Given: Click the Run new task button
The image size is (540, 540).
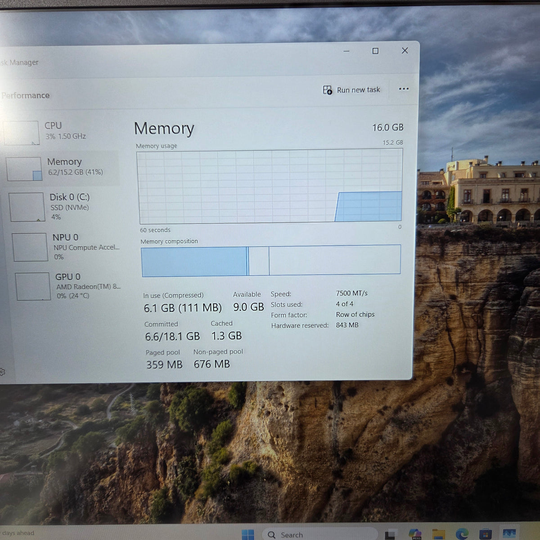Looking at the screenshot, I should pos(351,90).
